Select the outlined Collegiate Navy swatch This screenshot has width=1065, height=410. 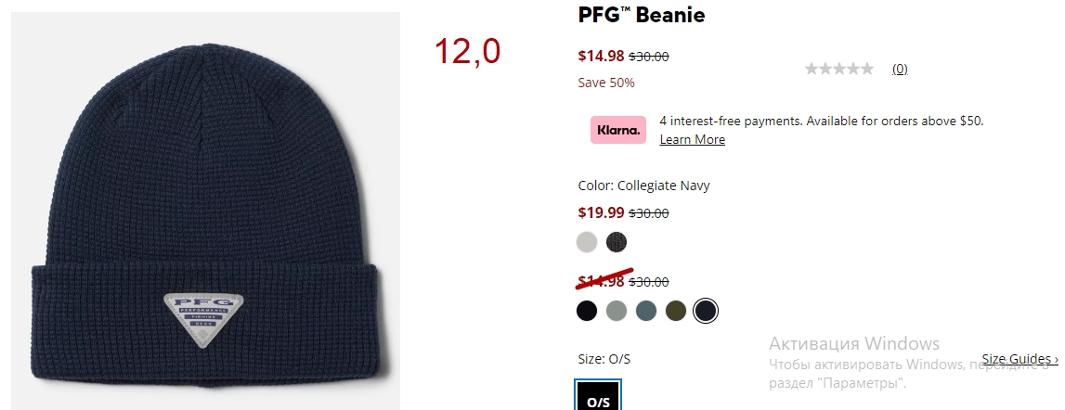point(706,311)
